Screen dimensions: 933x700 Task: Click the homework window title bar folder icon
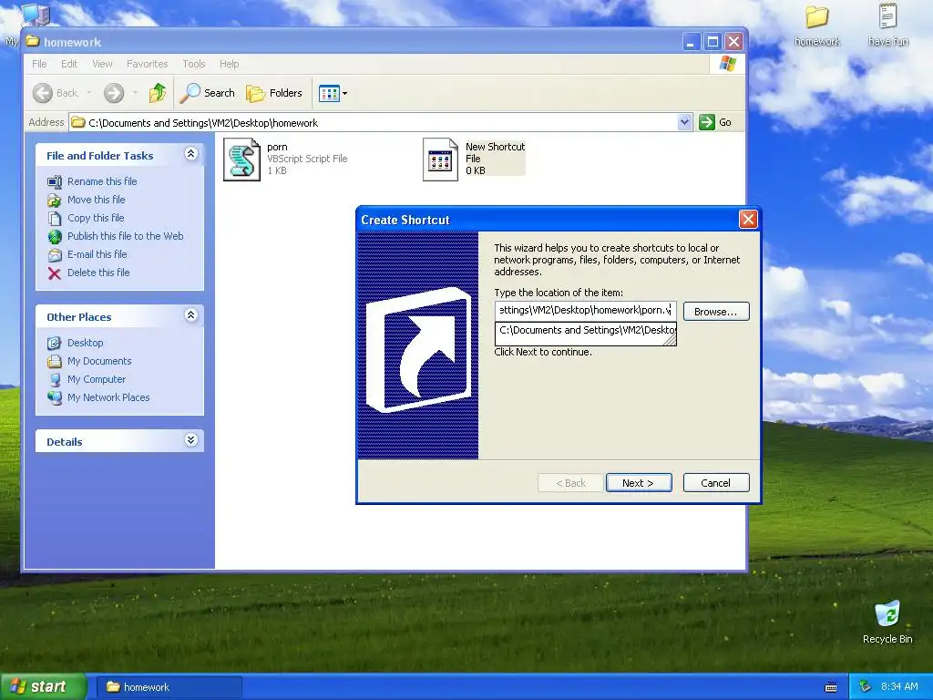pyautogui.click(x=33, y=42)
